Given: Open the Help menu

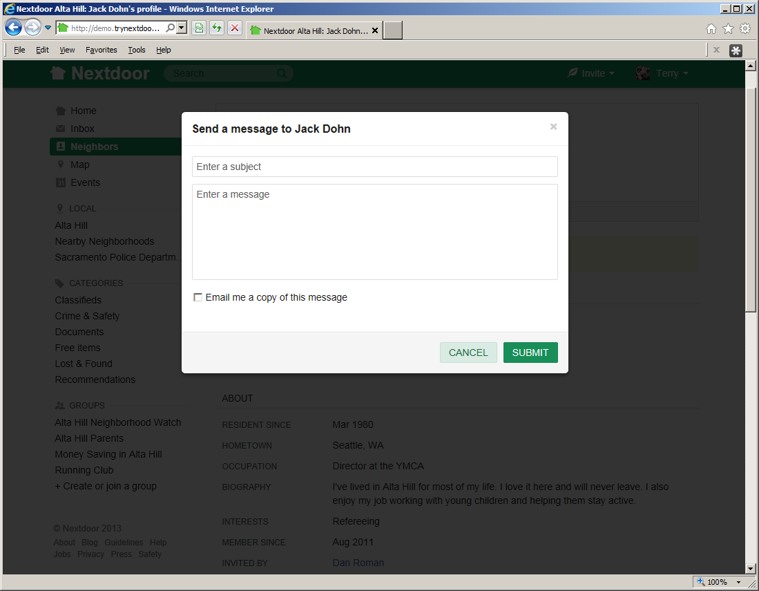Looking at the screenshot, I should [x=163, y=50].
